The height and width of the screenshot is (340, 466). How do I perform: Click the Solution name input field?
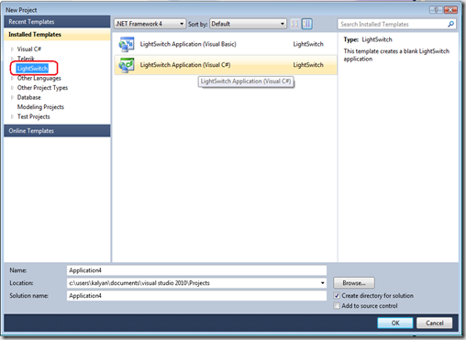pyautogui.click(x=196, y=296)
